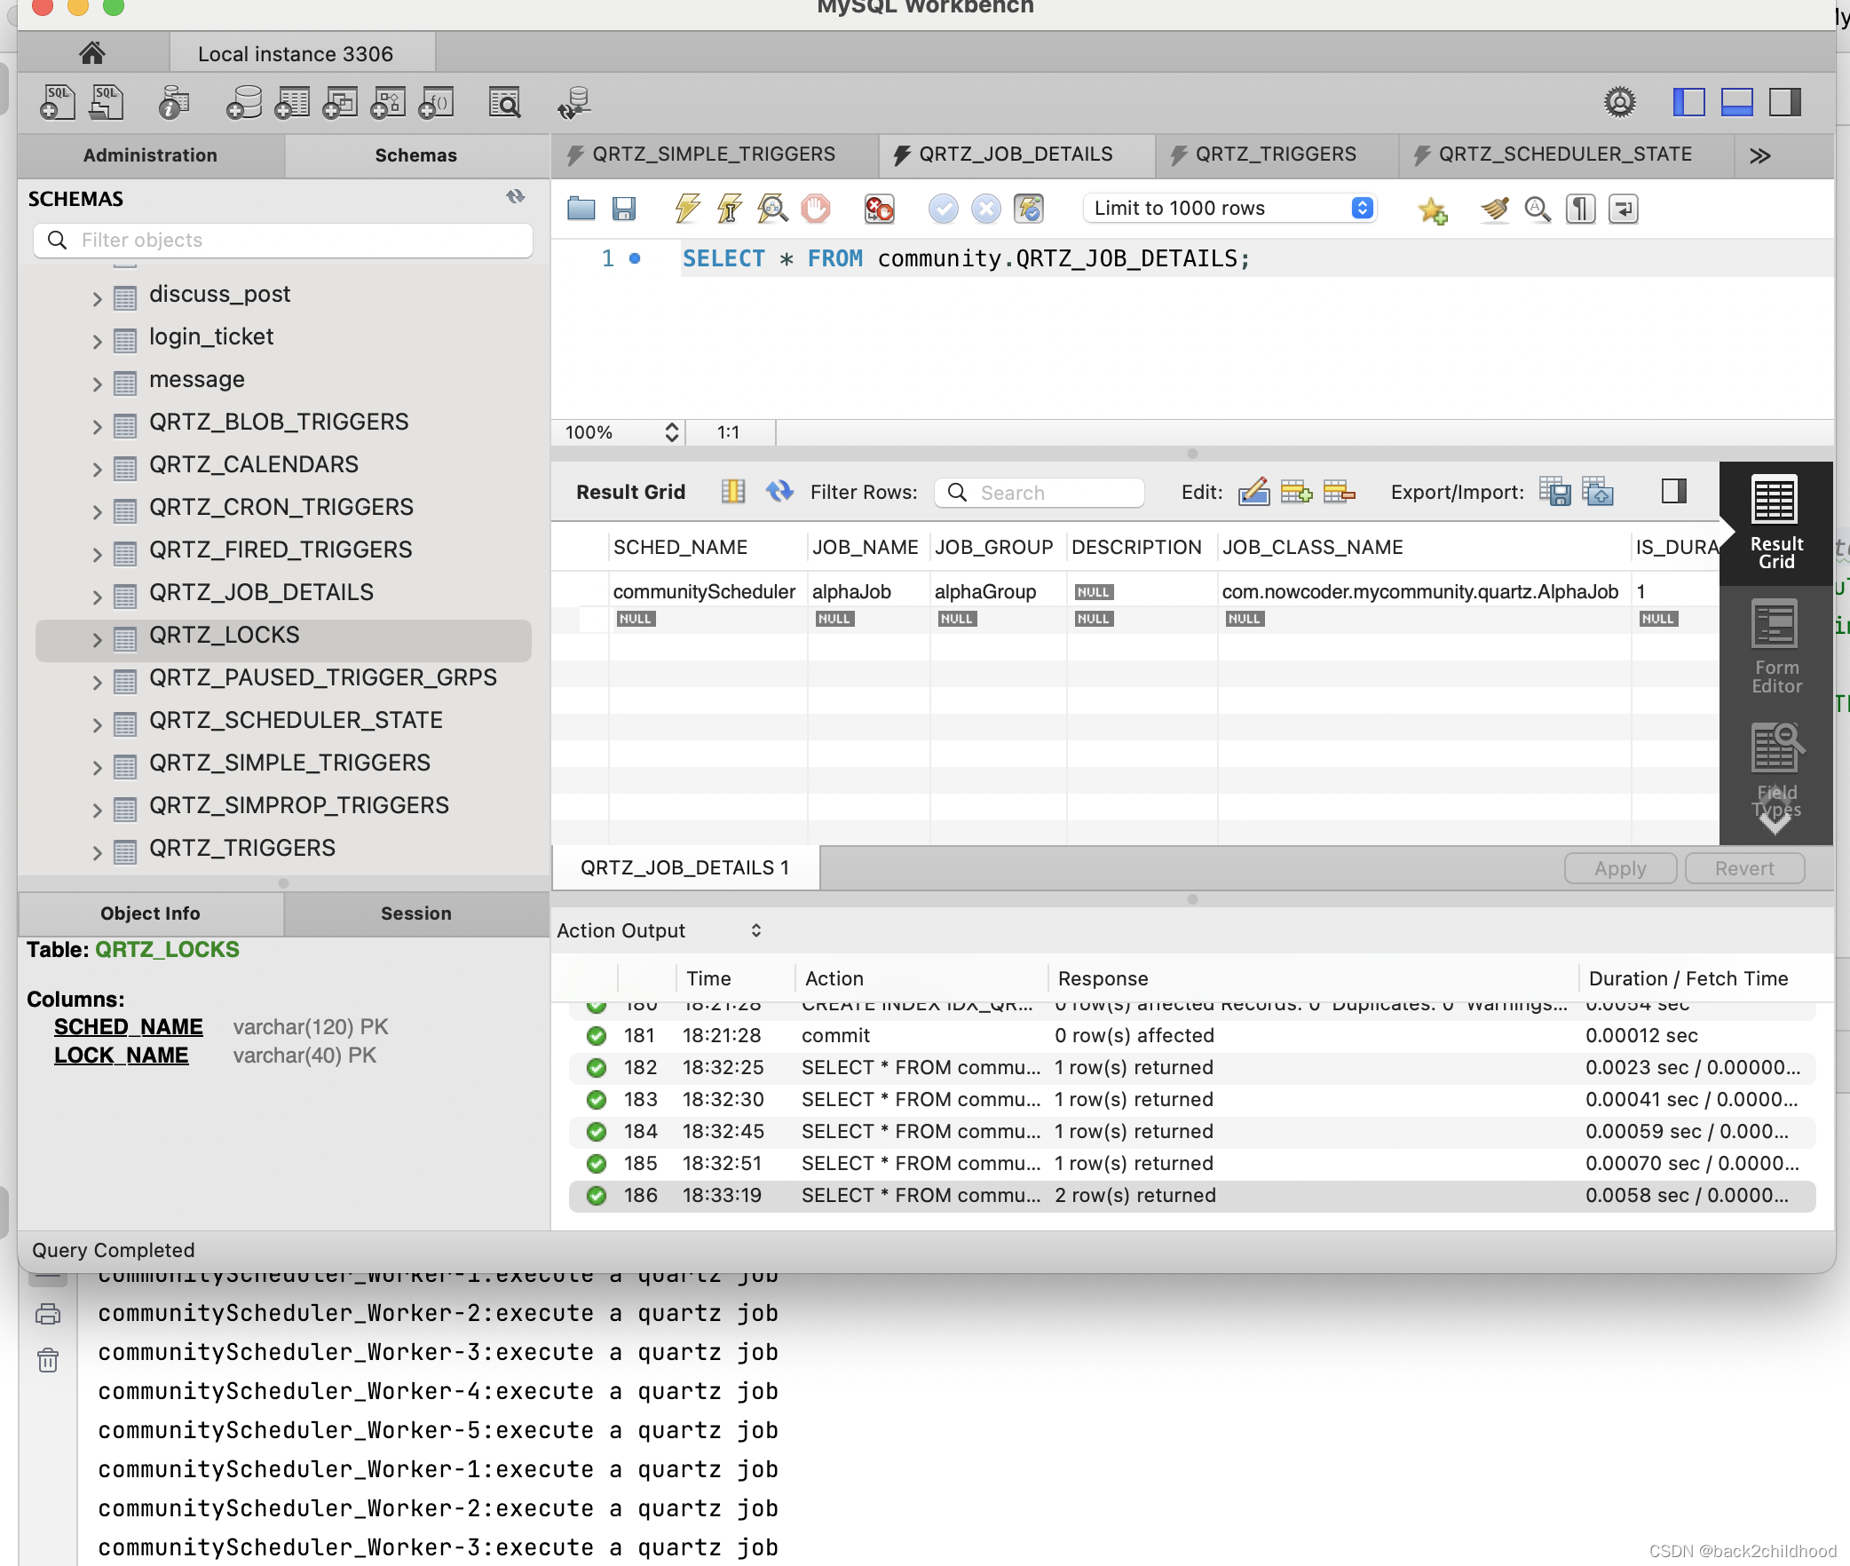Refresh the schemas list icon
Viewport: 1850px width, 1566px height.
(515, 197)
